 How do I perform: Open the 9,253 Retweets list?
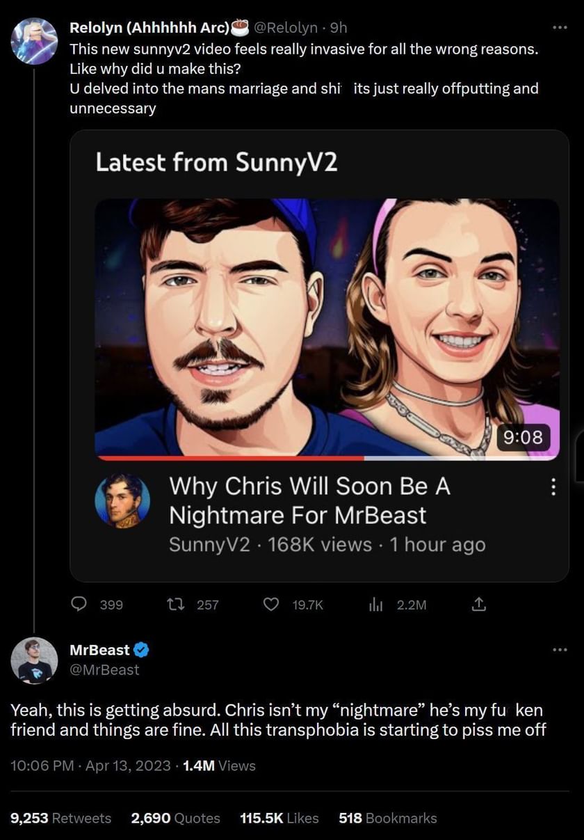tap(61, 818)
